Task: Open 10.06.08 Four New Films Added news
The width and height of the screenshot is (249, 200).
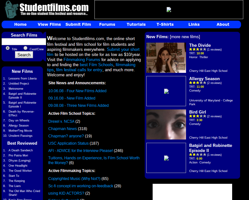Action: [77, 91]
